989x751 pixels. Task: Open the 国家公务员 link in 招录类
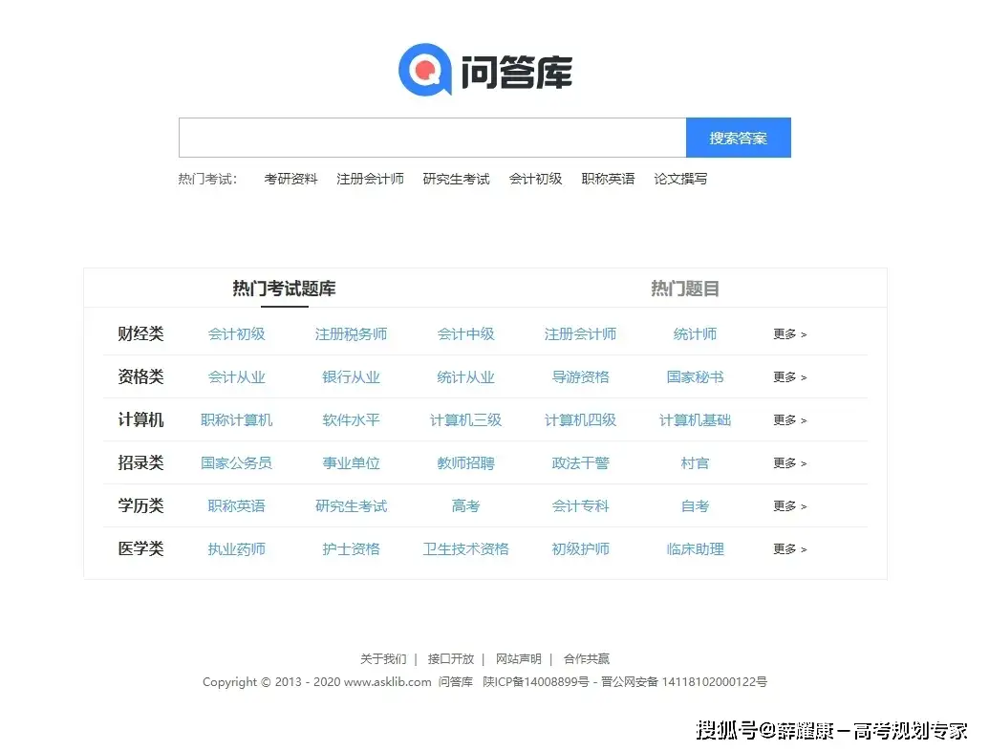click(236, 462)
